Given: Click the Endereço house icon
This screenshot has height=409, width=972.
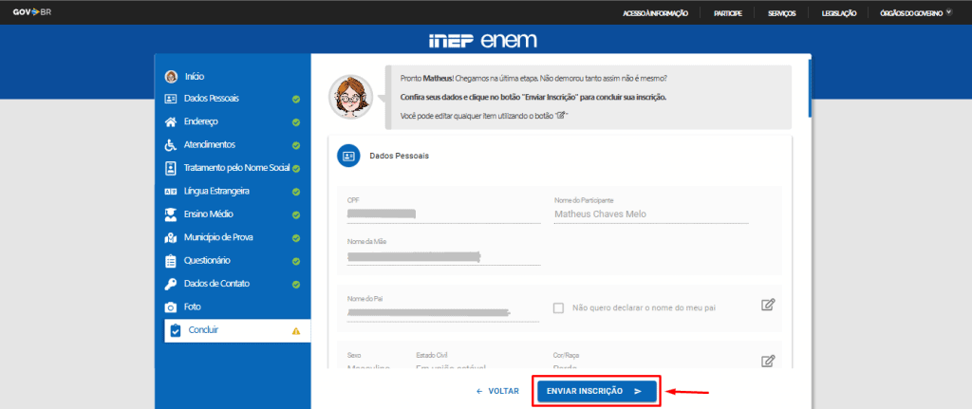Looking at the screenshot, I should tap(171, 122).
